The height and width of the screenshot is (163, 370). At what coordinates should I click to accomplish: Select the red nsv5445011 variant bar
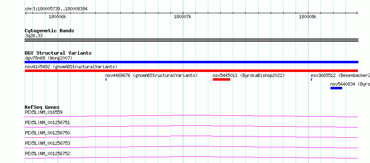[221, 79]
